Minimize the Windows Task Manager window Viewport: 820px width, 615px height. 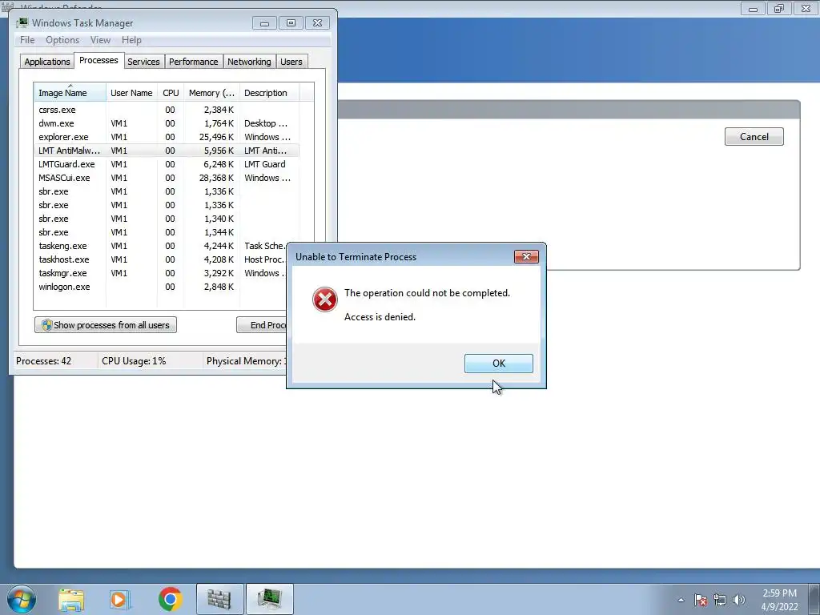pos(264,23)
